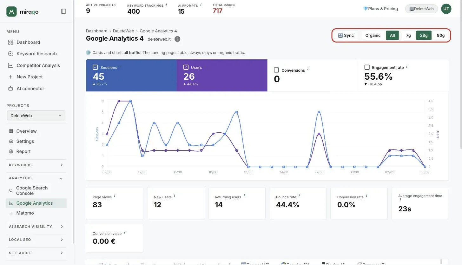Click the Engagement rate value 55.6%
Image resolution: width=462 pixels, height=265 pixels.
point(379,76)
